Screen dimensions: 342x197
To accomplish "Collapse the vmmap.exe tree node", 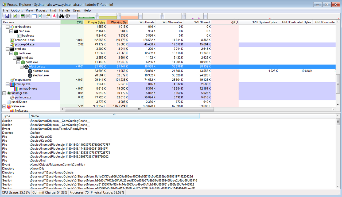I will click(x=7, y=84).
